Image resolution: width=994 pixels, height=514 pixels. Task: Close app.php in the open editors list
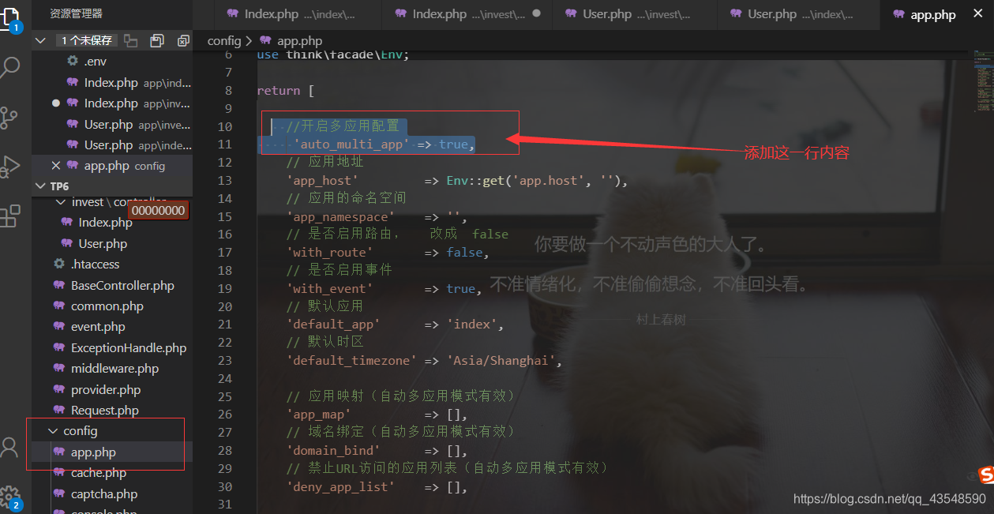[55, 166]
